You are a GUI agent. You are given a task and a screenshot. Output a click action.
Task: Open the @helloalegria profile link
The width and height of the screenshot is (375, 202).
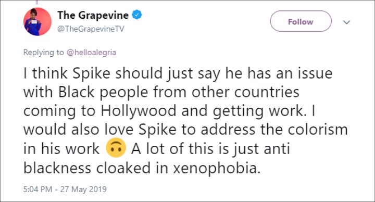(x=91, y=53)
